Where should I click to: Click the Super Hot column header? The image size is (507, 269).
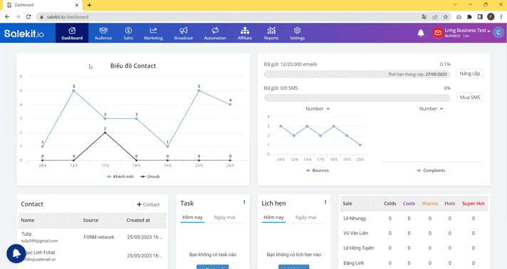tap(474, 204)
